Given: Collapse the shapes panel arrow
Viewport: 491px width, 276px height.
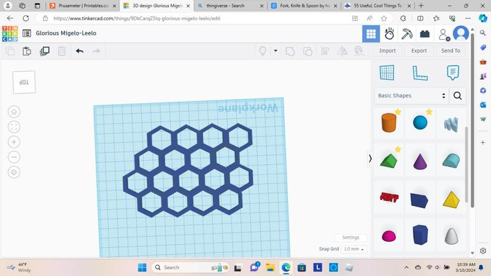Looking at the screenshot, I should [x=370, y=159].
